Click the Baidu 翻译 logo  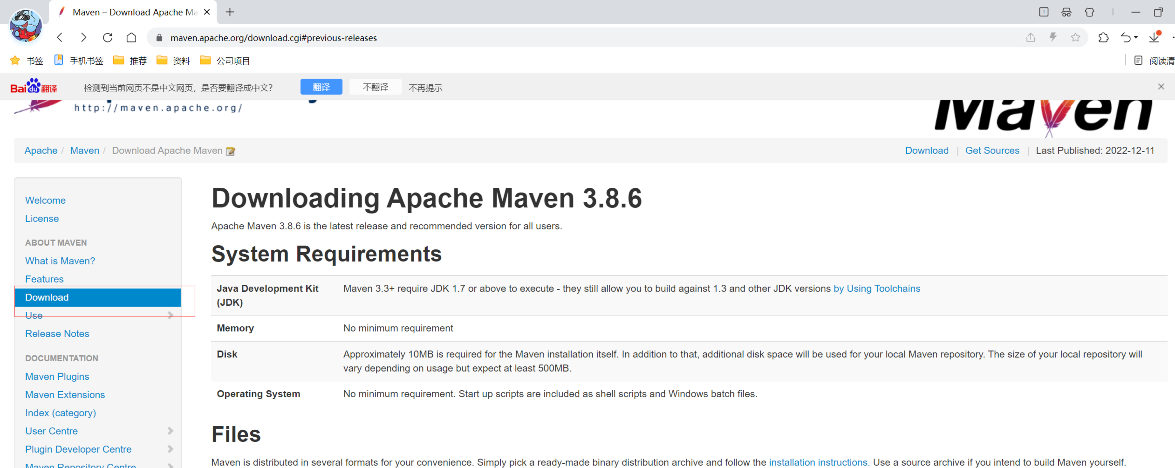pyautogui.click(x=34, y=86)
